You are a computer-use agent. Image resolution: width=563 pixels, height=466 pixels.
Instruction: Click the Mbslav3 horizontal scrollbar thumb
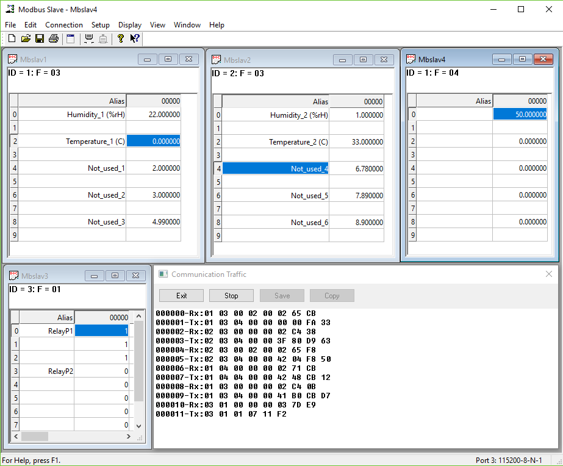pyautogui.click(x=35, y=436)
